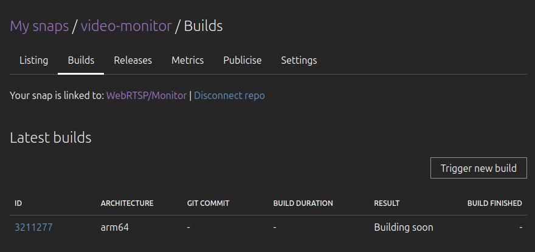This screenshot has height=252, width=535.
Task: Switch to the Listing tab
Action: point(34,60)
